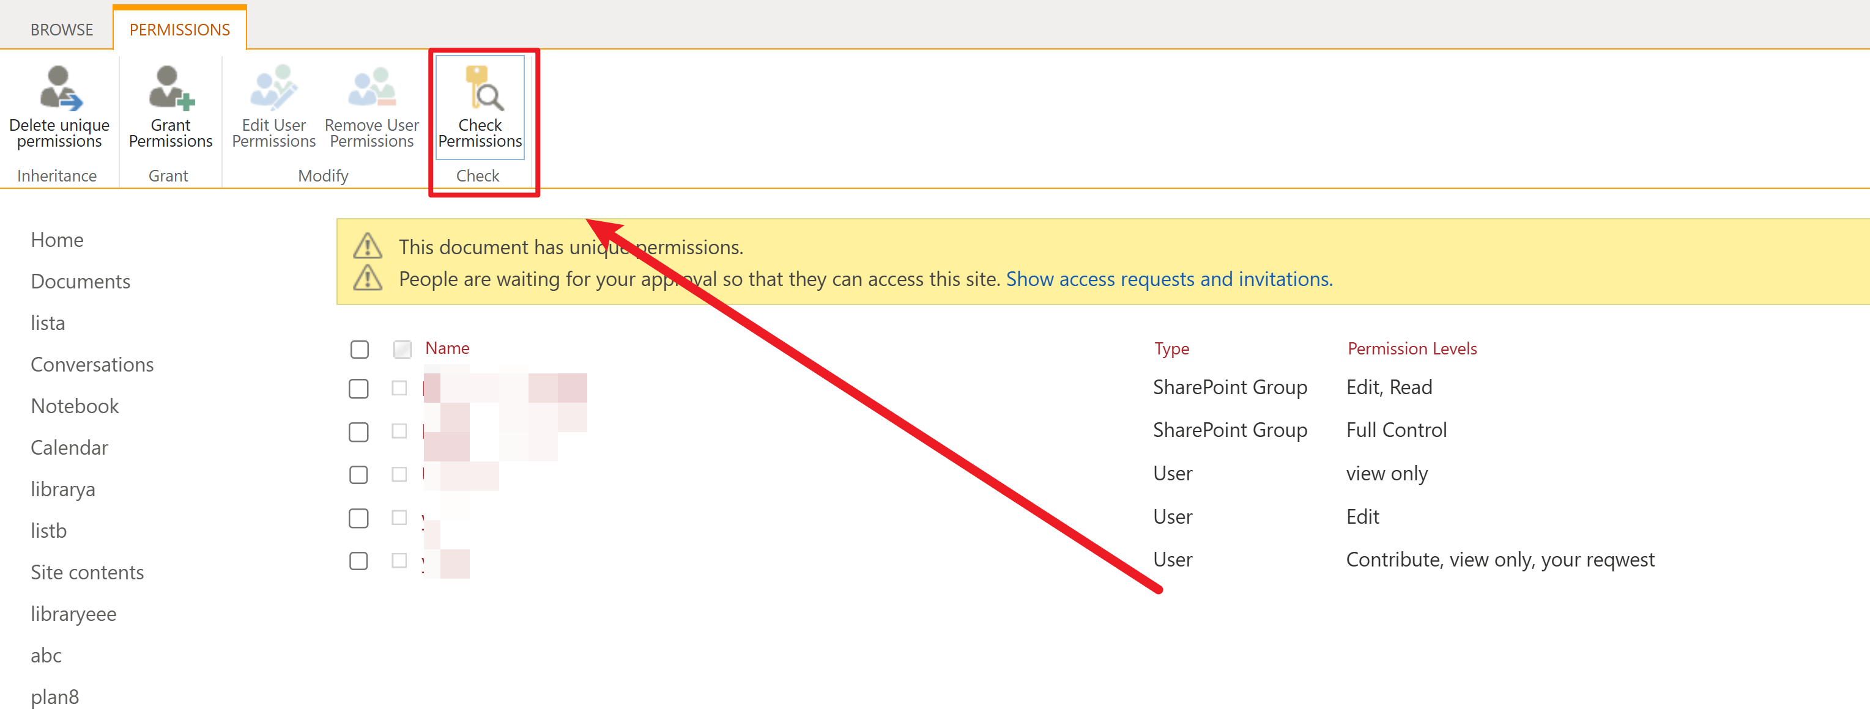The image size is (1870, 715).
Task: Open plan8 in side navigation
Action: (x=54, y=698)
